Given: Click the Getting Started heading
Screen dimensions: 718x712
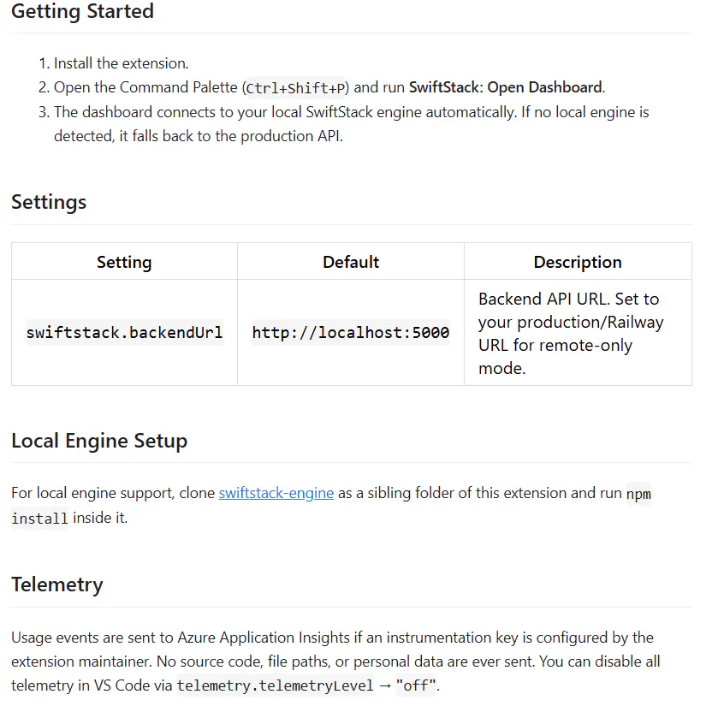Looking at the screenshot, I should pos(82,11).
